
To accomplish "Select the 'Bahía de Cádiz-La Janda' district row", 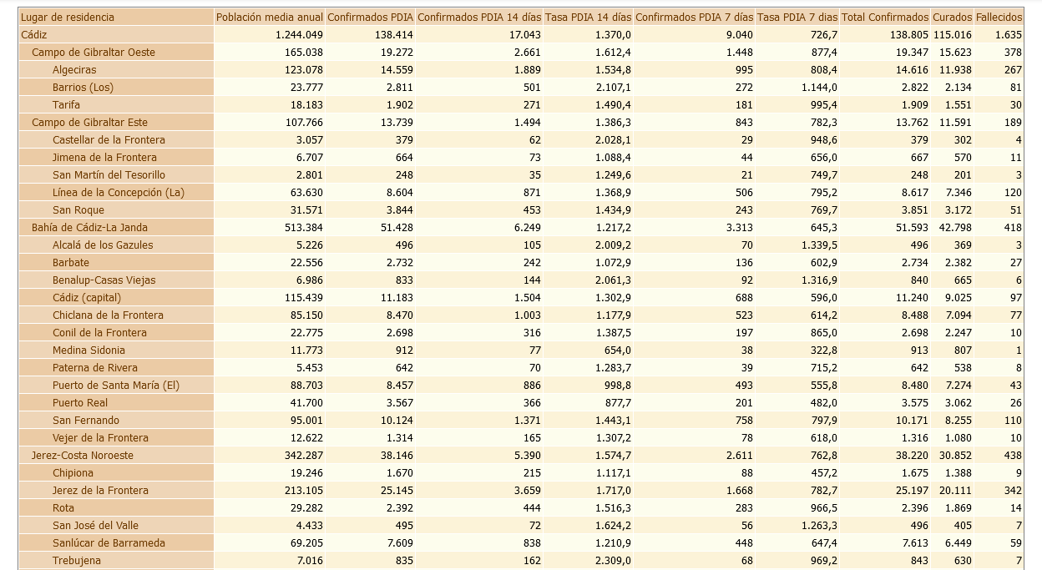I will pos(93,227).
